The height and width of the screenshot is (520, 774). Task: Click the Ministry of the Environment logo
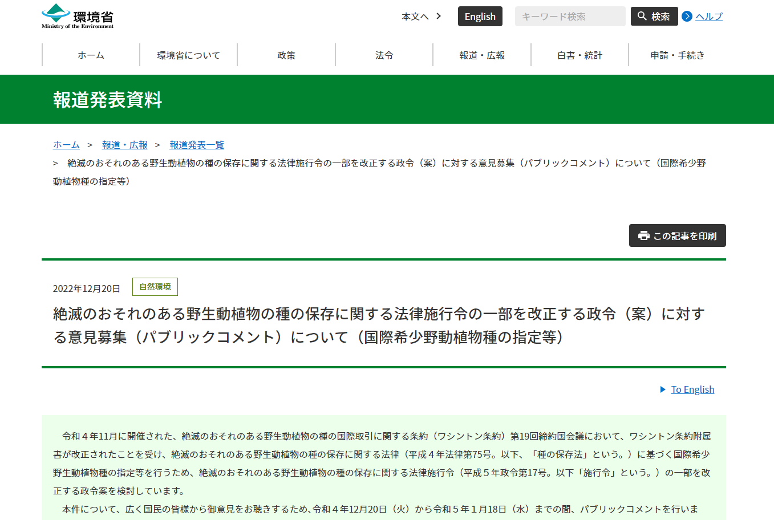pyautogui.click(x=78, y=17)
